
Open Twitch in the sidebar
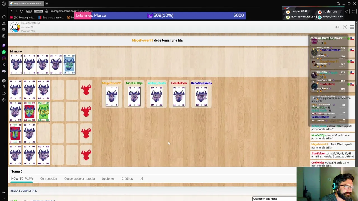coord(4,45)
